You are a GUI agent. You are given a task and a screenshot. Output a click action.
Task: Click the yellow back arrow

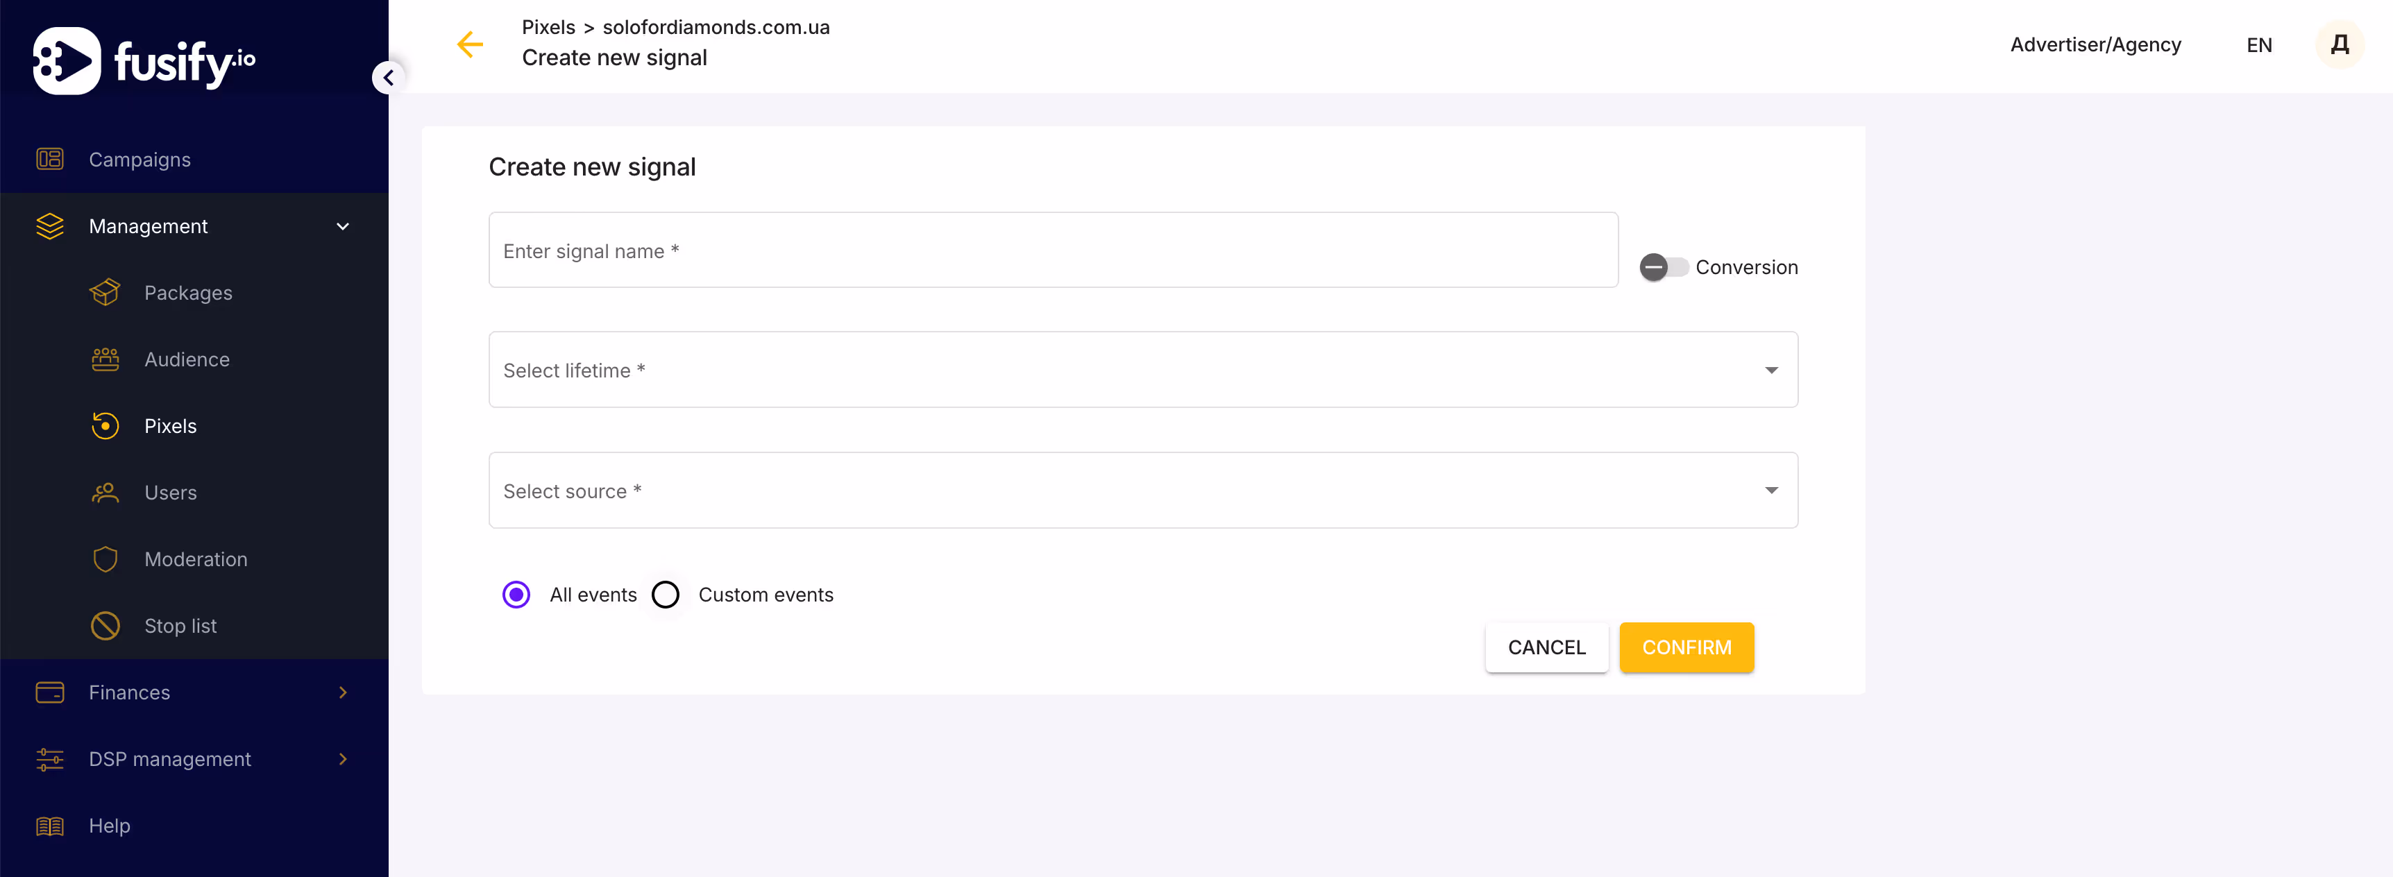tap(470, 44)
